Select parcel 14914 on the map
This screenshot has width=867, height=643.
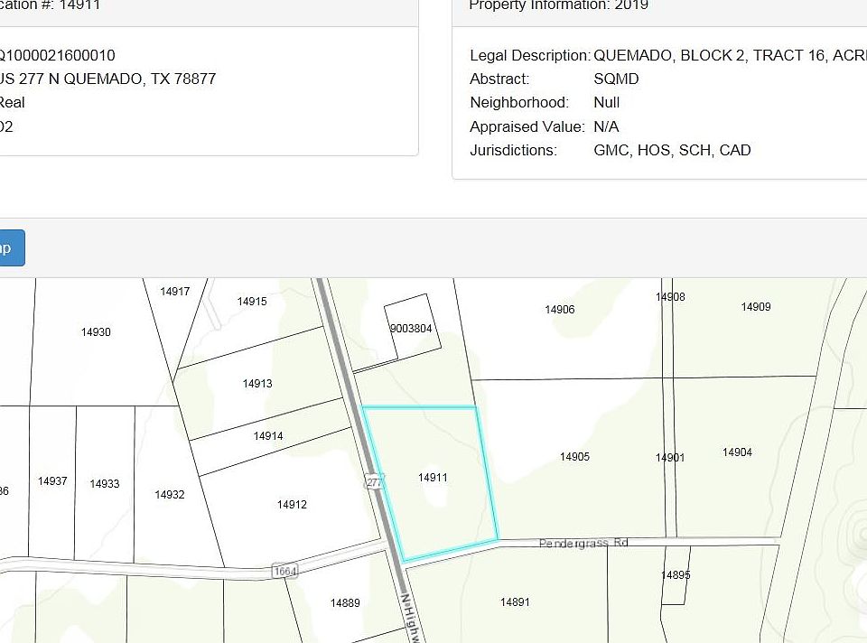268,435
